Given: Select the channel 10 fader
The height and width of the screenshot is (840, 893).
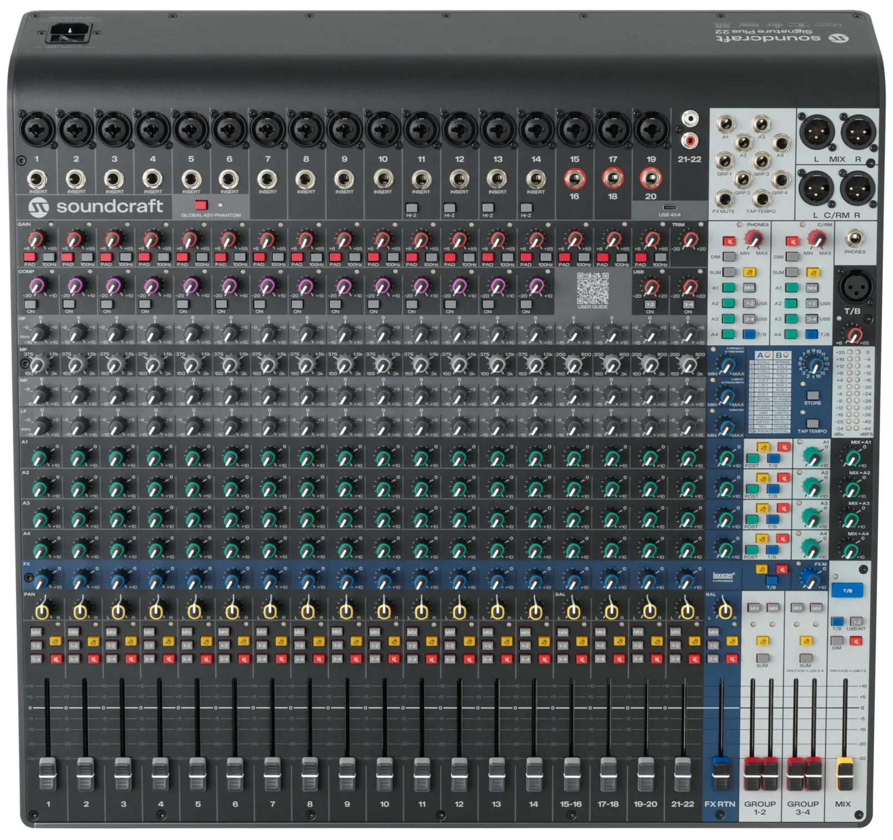Looking at the screenshot, I should 384,774.
